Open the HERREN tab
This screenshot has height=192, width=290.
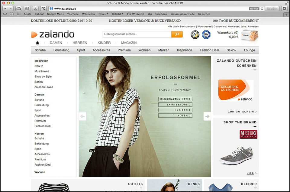pyautogui.click(x=80, y=43)
